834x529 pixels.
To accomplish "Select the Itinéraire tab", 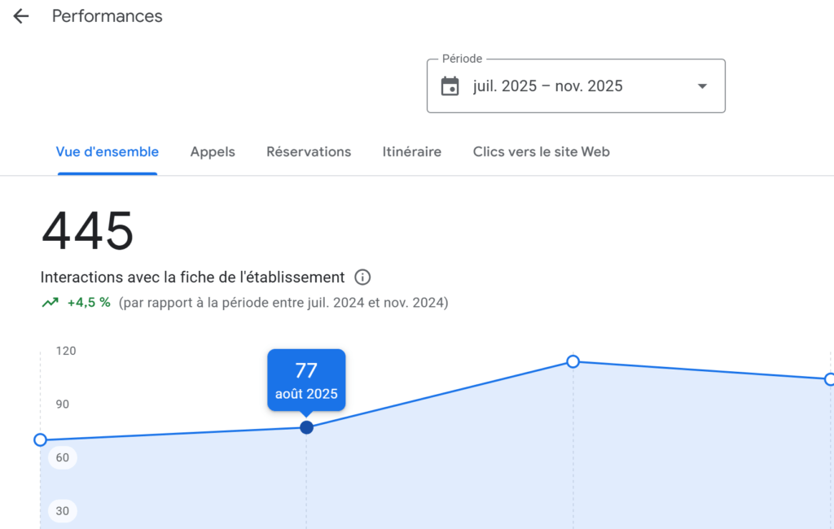I will click(x=411, y=151).
